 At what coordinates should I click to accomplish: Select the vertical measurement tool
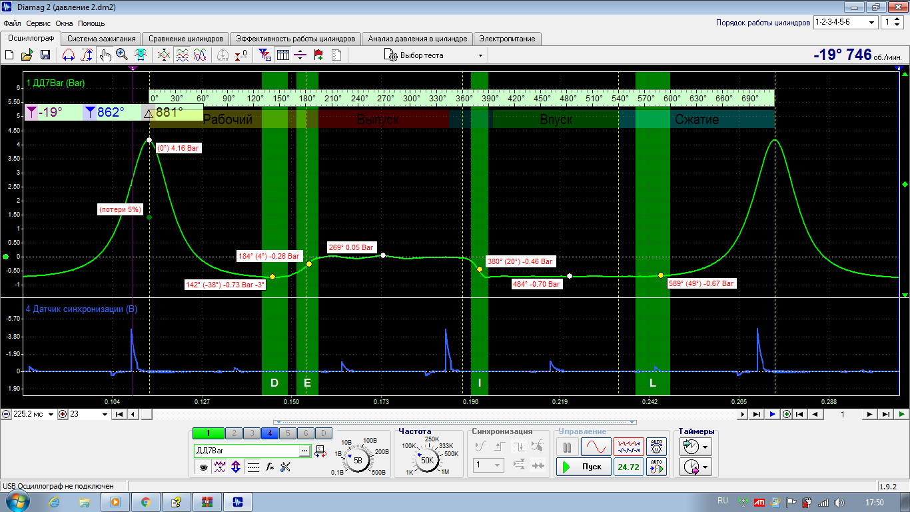pos(87,55)
